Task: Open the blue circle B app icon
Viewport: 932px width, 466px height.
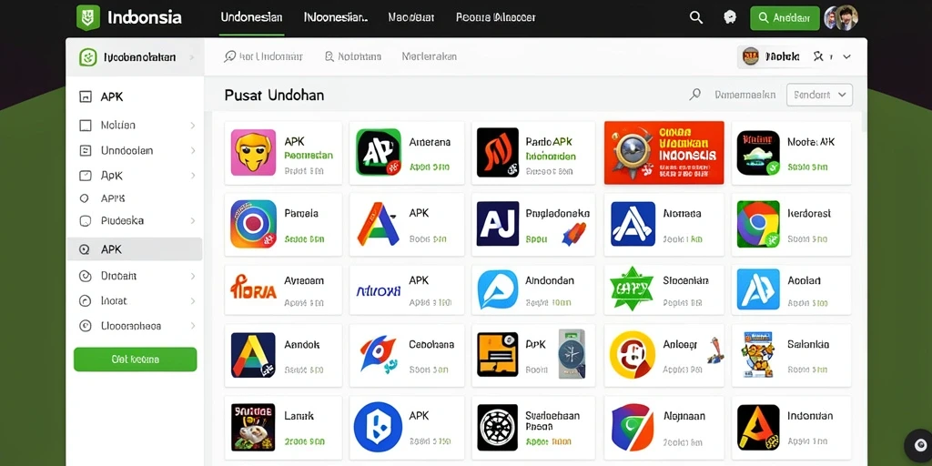Action: pos(378,428)
